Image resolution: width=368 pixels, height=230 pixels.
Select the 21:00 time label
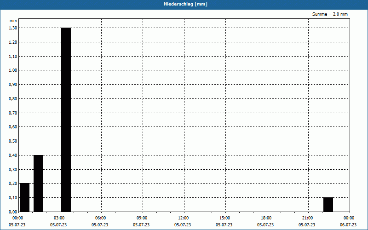(x=307, y=218)
